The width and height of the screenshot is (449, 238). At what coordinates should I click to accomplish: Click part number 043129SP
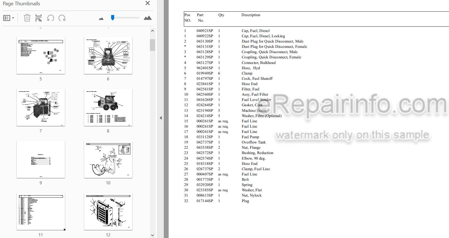205,57
